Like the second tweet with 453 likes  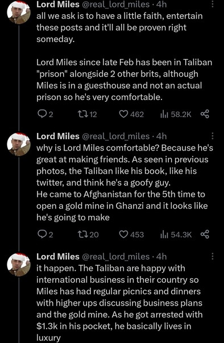131,235
